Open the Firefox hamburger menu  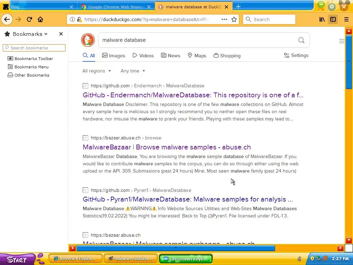click(x=346, y=19)
